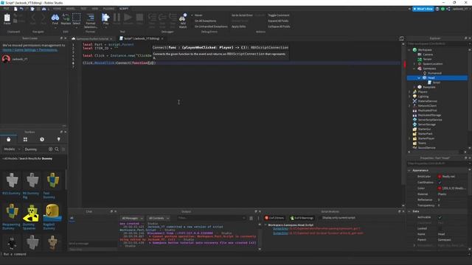Toggle Display only current script option
Screen dimensions: 472x265
339,218
